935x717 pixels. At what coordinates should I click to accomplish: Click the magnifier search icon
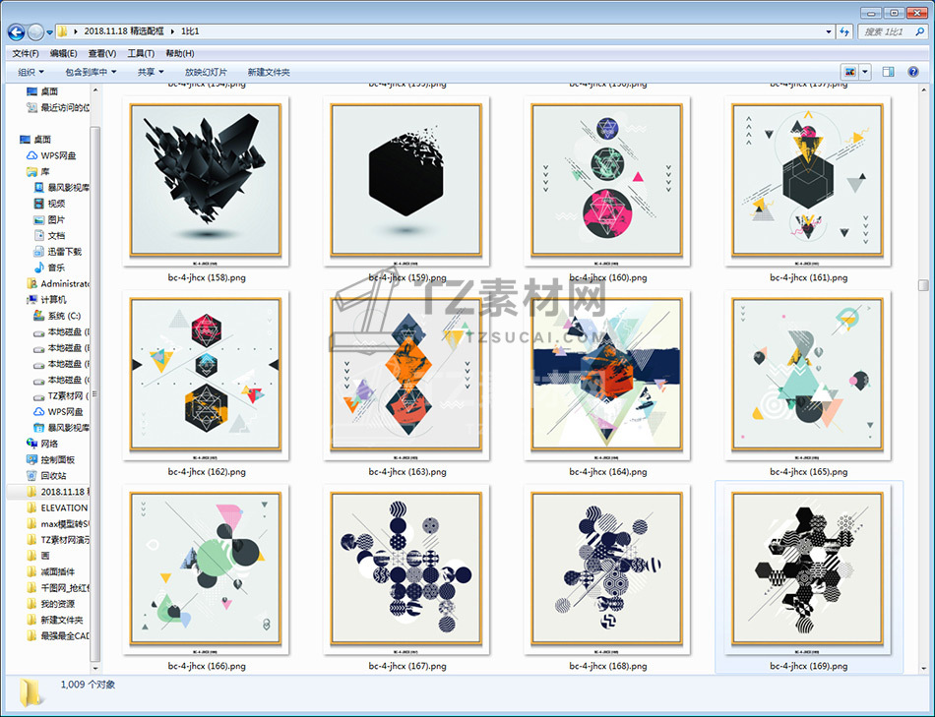coord(920,31)
